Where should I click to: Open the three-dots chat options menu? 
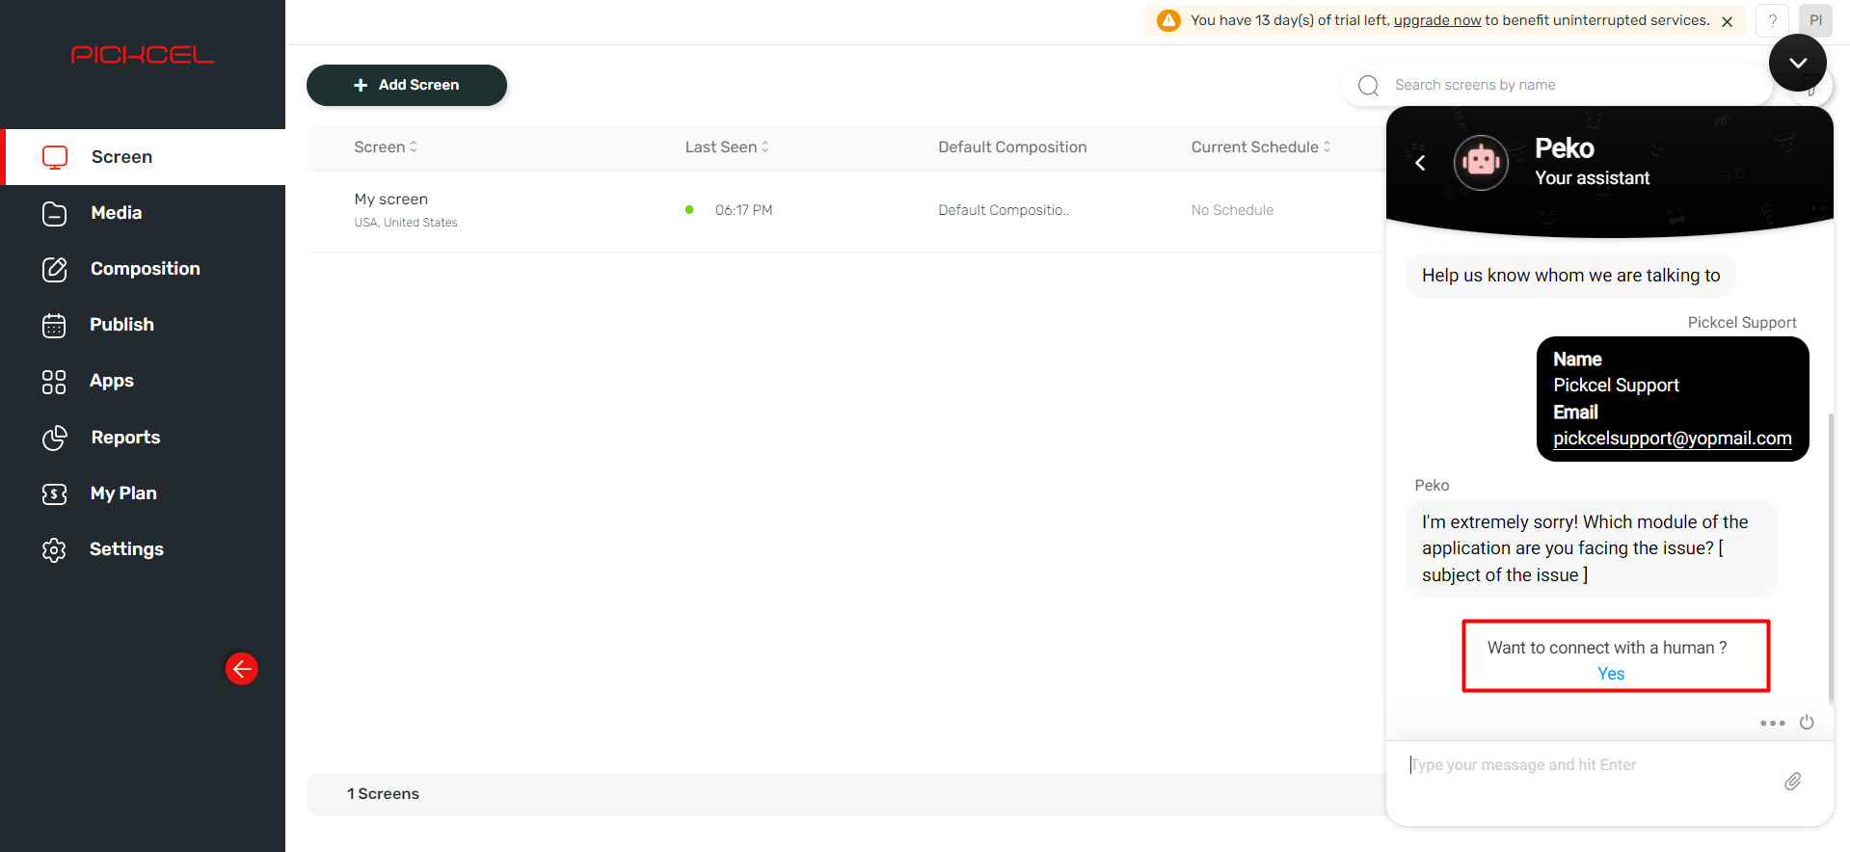click(x=1772, y=723)
